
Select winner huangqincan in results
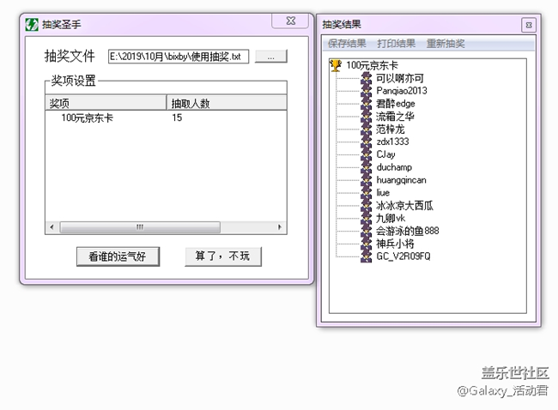click(x=402, y=180)
